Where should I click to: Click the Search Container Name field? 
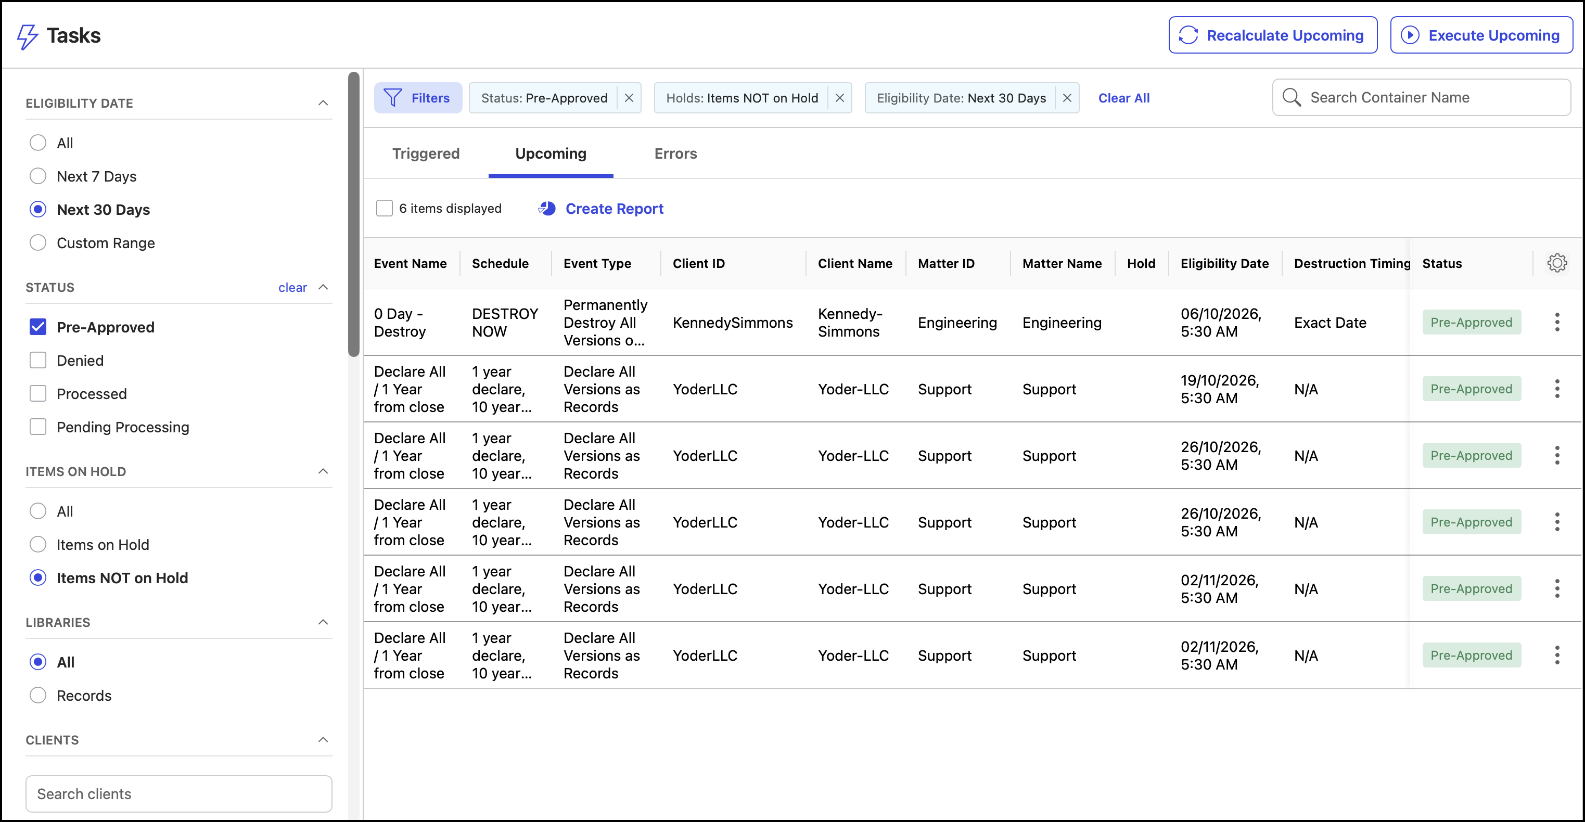[1421, 97]
